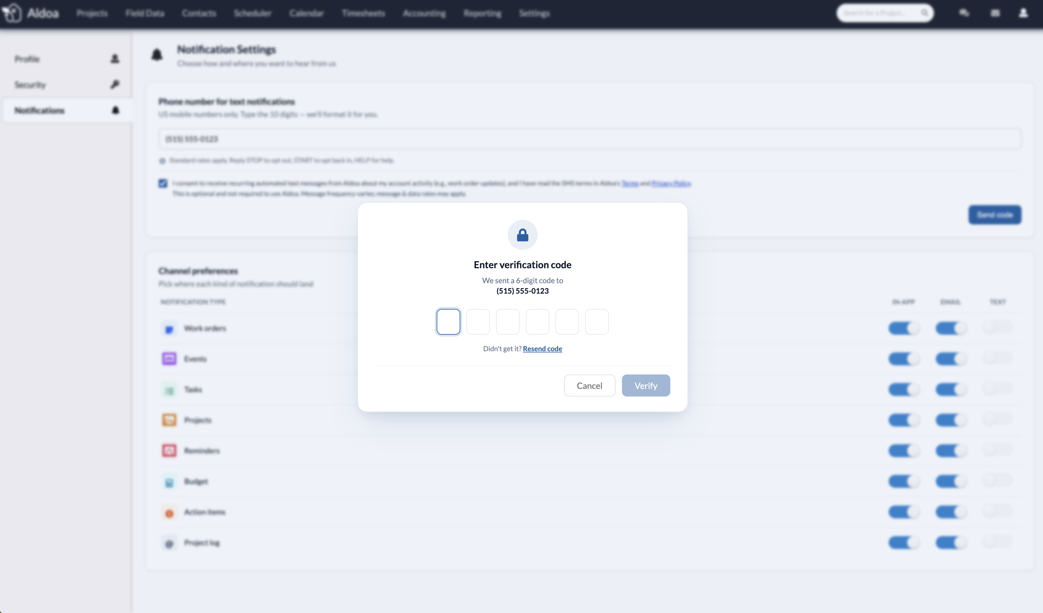Select the Notifications sidebar tab
Screen dimensions: 1043x613
[67, 110]
